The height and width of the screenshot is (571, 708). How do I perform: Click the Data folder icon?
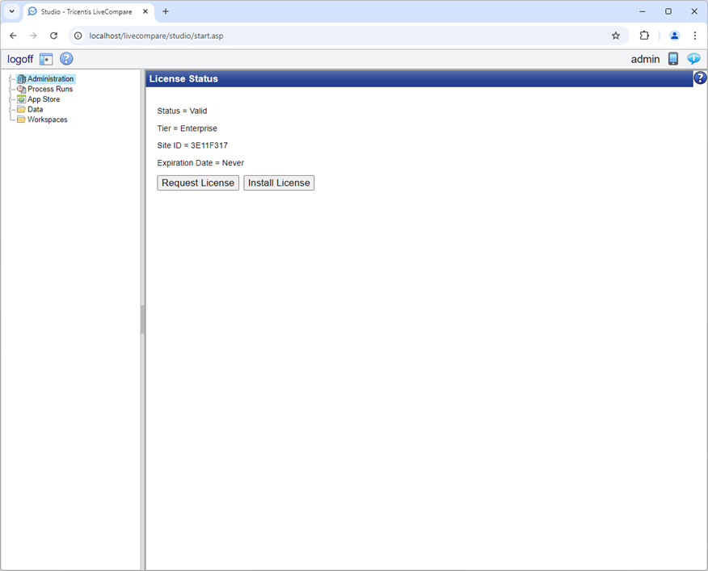pyautogui.click(x=21, y=109)
